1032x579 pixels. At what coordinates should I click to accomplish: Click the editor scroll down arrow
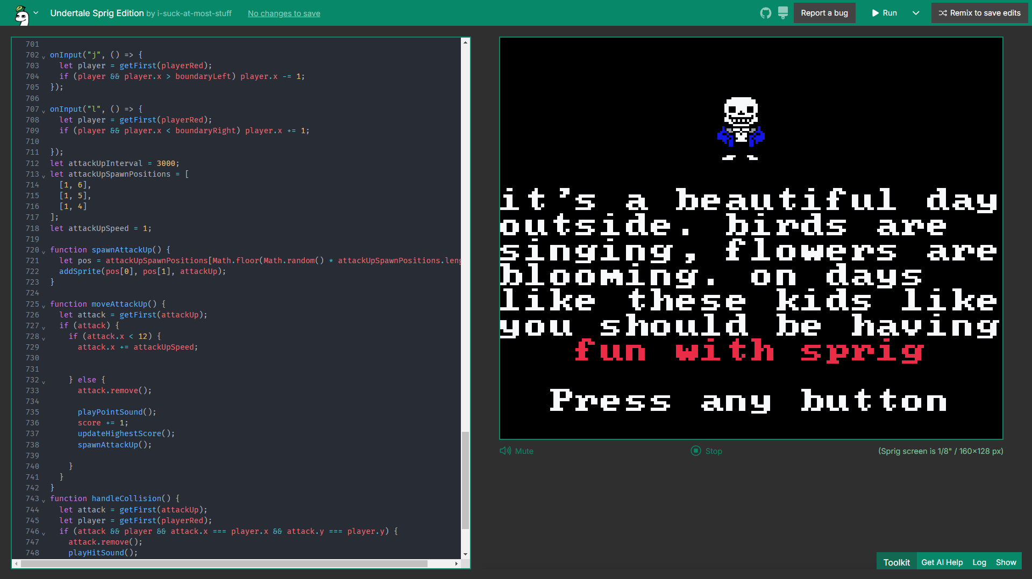pyautogui.click(x=465, y=554)
